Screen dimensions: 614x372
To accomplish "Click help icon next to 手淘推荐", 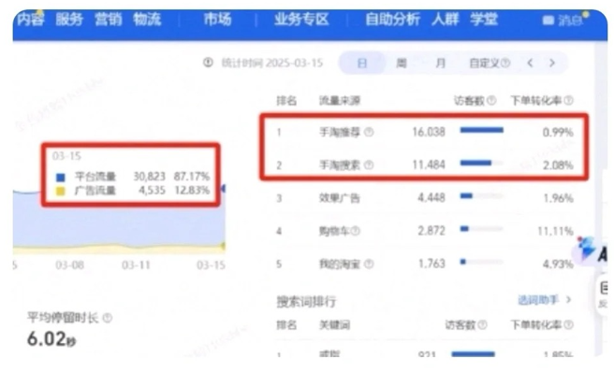I will [x=369, y=132].
